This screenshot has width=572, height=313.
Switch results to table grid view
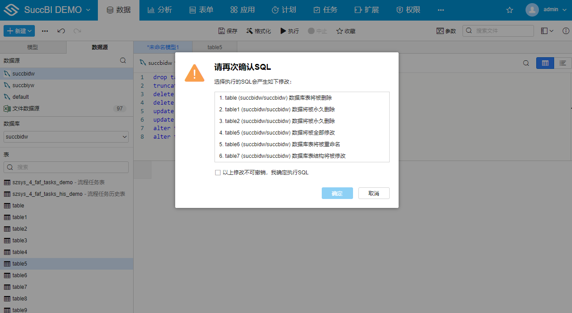click(x=545, y=63)
